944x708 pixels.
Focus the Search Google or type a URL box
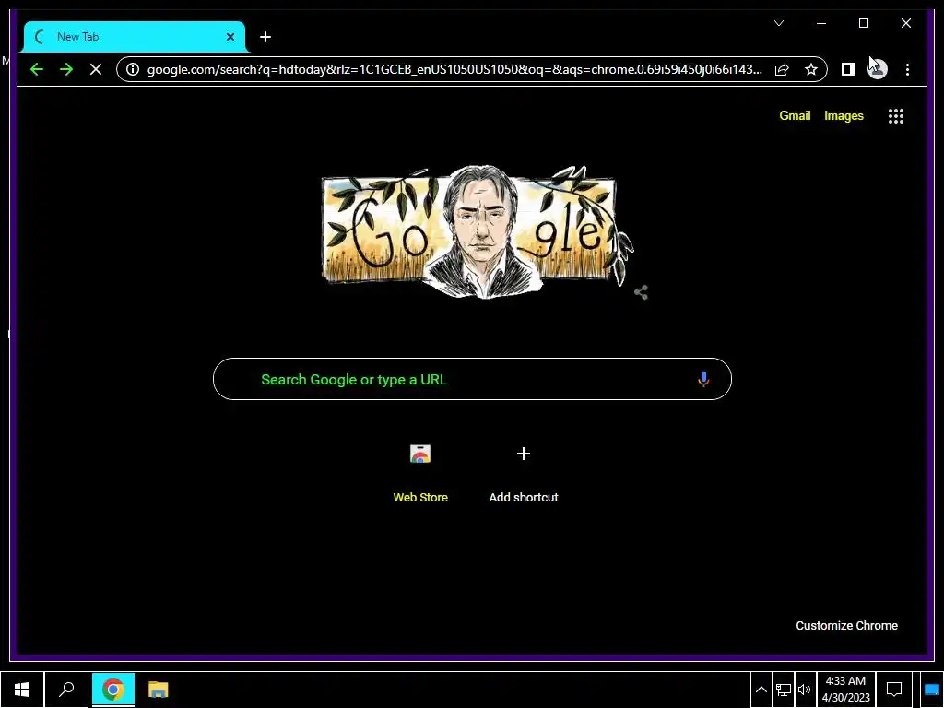(x=472, y=379)
